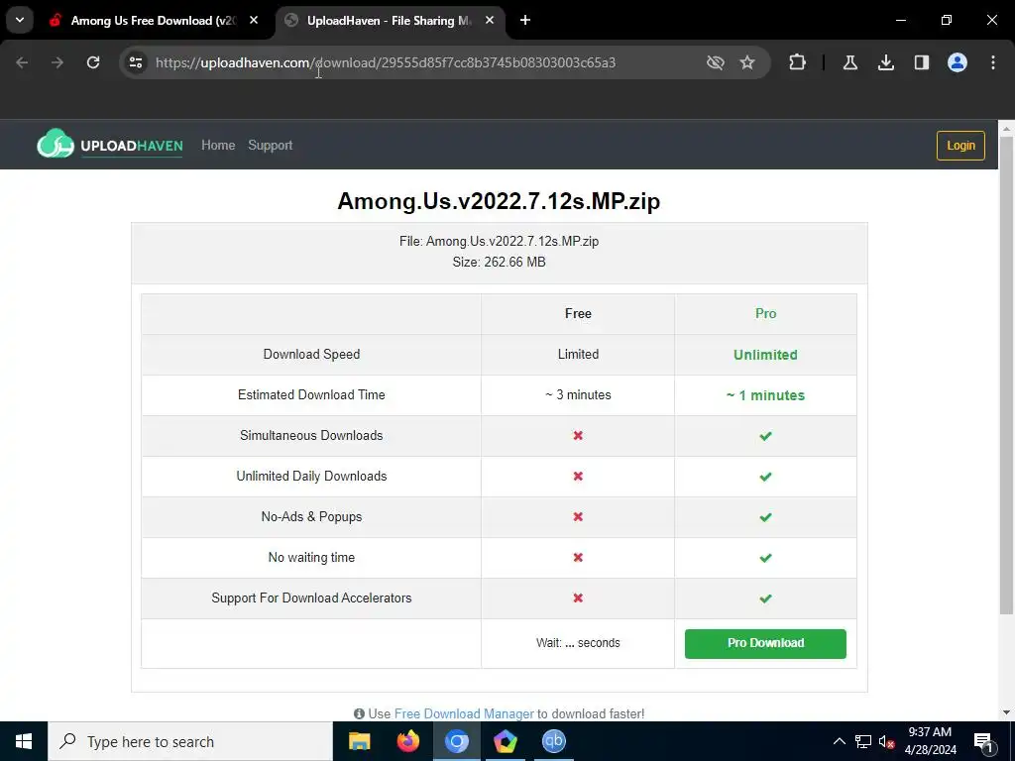
Task: View site information icon in address bar
Action: pos(136,62)
